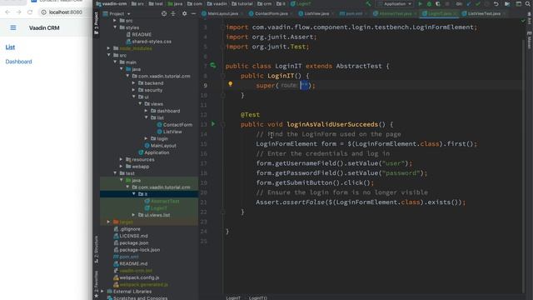Click the run gutter icon beside loginAsValidUserSucceeds
The height and width of the screenshot is (300, 533).
(213, 124)
